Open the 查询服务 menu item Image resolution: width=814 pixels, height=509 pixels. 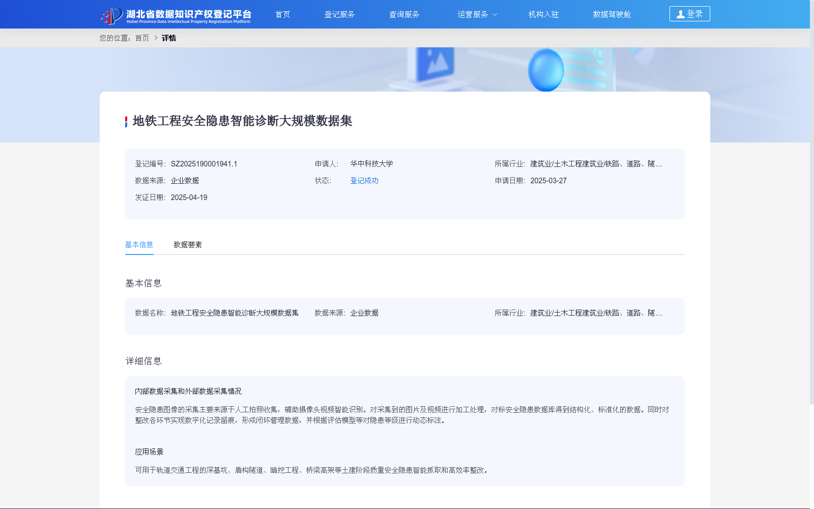tap(404, 14)
